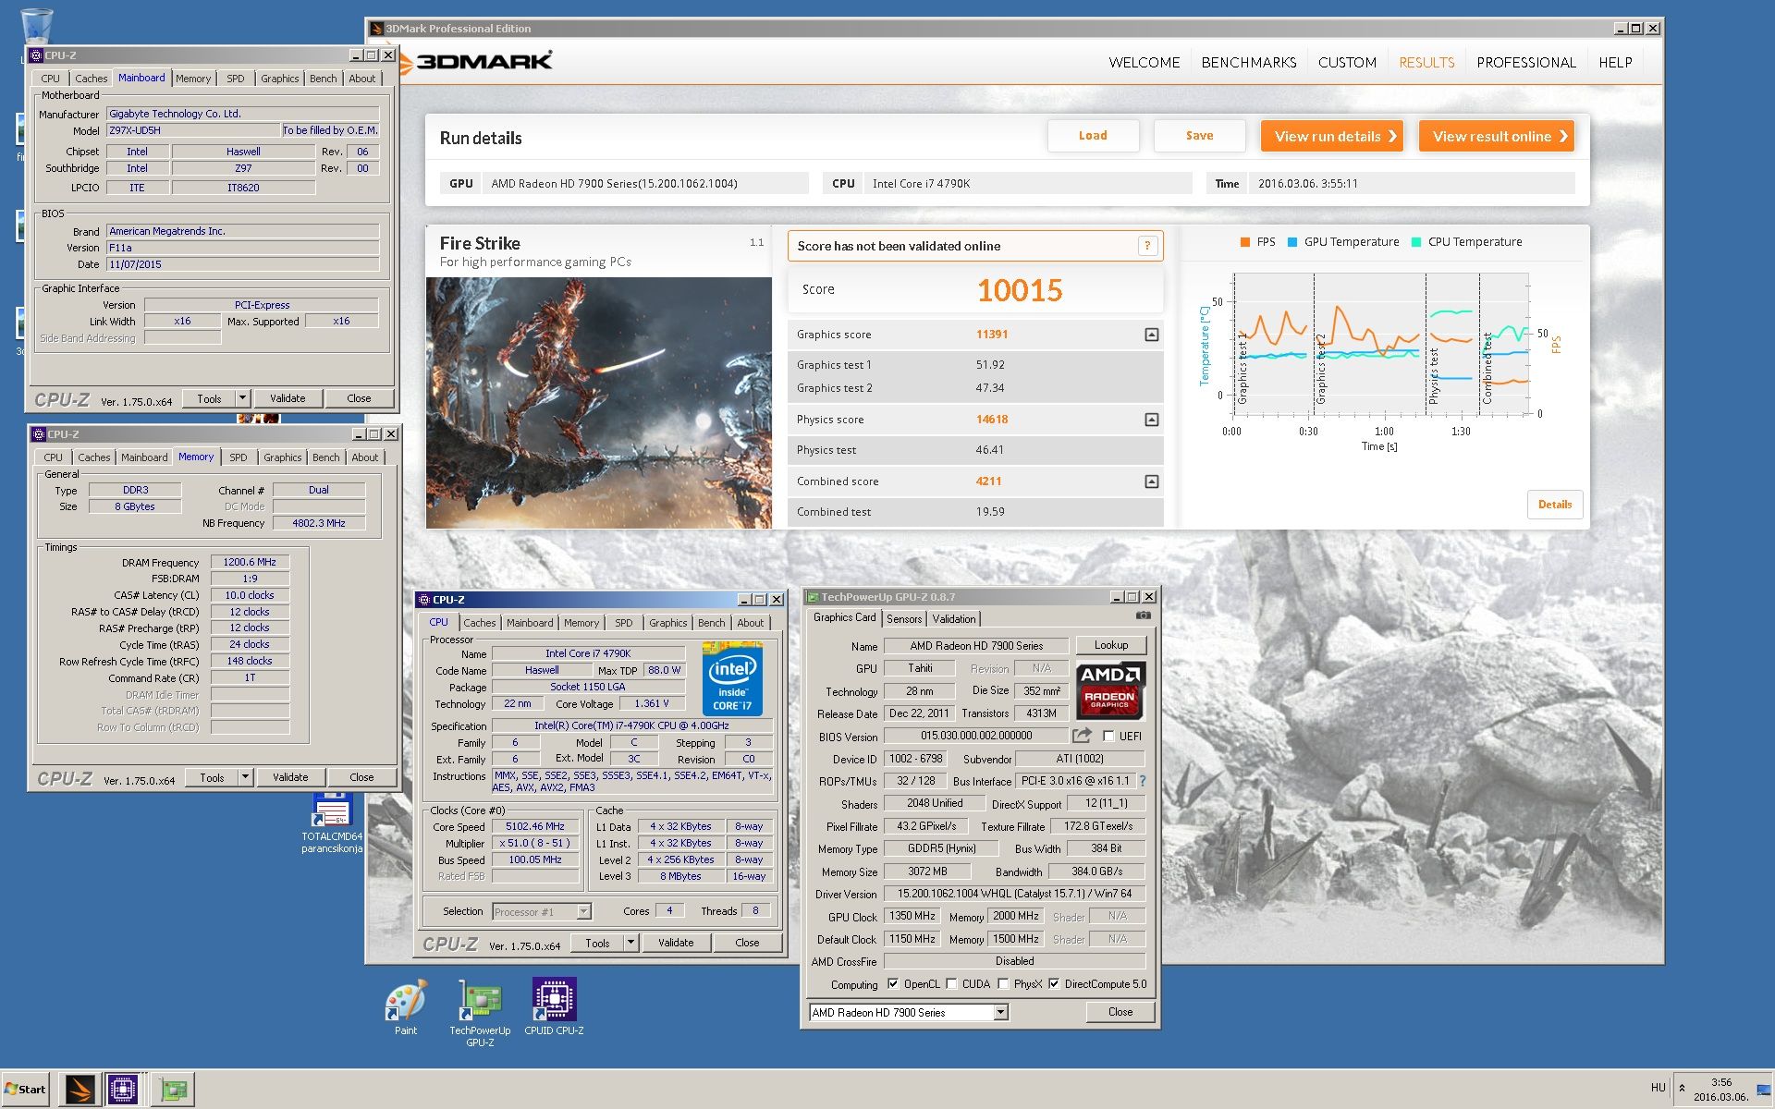This screenshot has width=1775, height=1109.
Task: Collapse the Graphics score details
Action: click(1151, 335)
